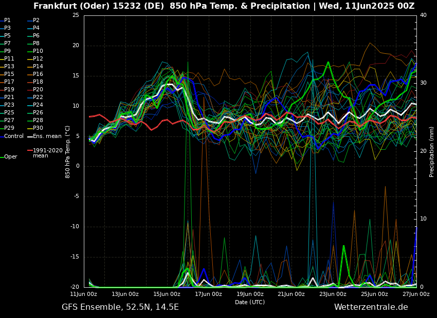Pick the 21Jun 00z date label
Viewport: 437px width, 318px height.
[x=291, y=294]
